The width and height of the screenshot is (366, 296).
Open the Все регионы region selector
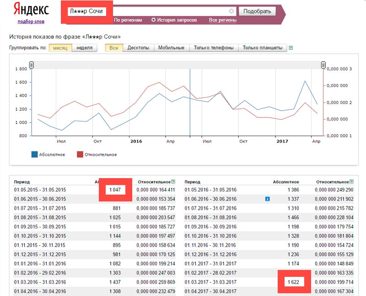coord(223,20)
